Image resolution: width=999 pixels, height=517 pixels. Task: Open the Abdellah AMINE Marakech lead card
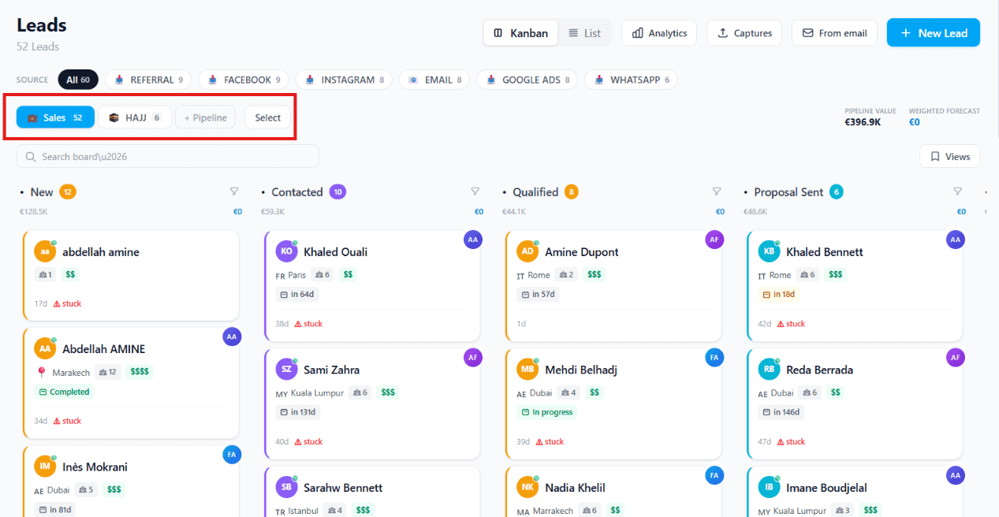point(131,383)
